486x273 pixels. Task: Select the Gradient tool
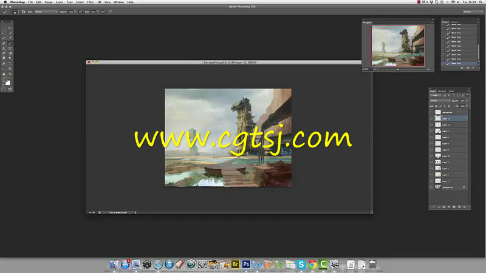click(x=10, y=53)
